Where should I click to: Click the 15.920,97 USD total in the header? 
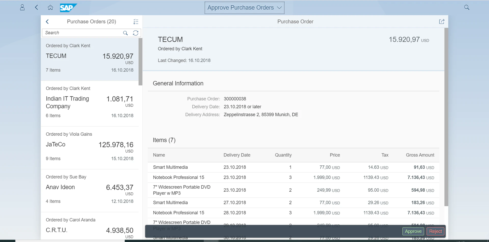point(409,40)
